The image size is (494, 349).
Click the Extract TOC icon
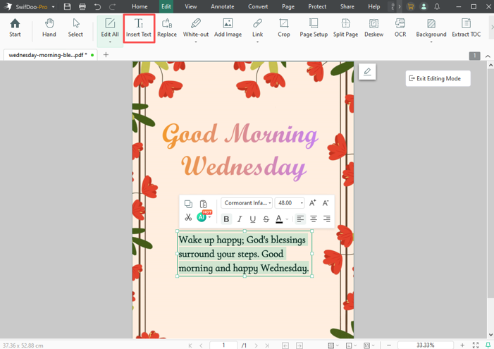coord(466,27)
